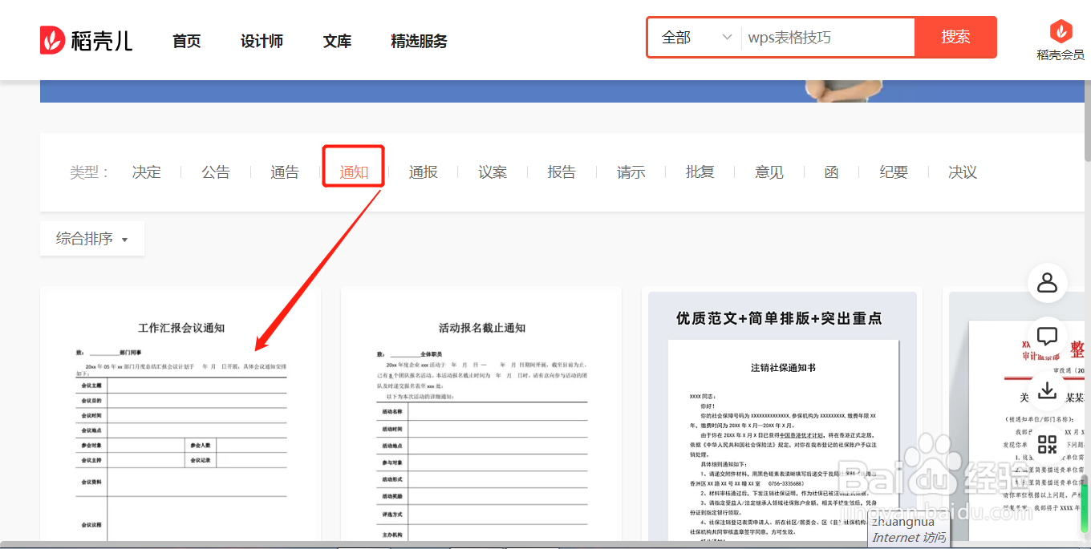Select the 通知 type filter
Image resolution: width=1091 pixels, height=549 pixels.
354,172
